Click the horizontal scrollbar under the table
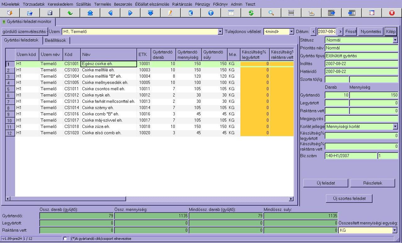The width and height of the screenshot is (402, 243). tap(149, 199)
